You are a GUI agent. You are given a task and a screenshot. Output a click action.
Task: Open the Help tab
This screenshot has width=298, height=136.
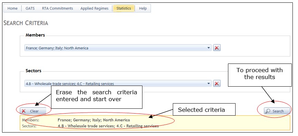click(x=143, y=8)
